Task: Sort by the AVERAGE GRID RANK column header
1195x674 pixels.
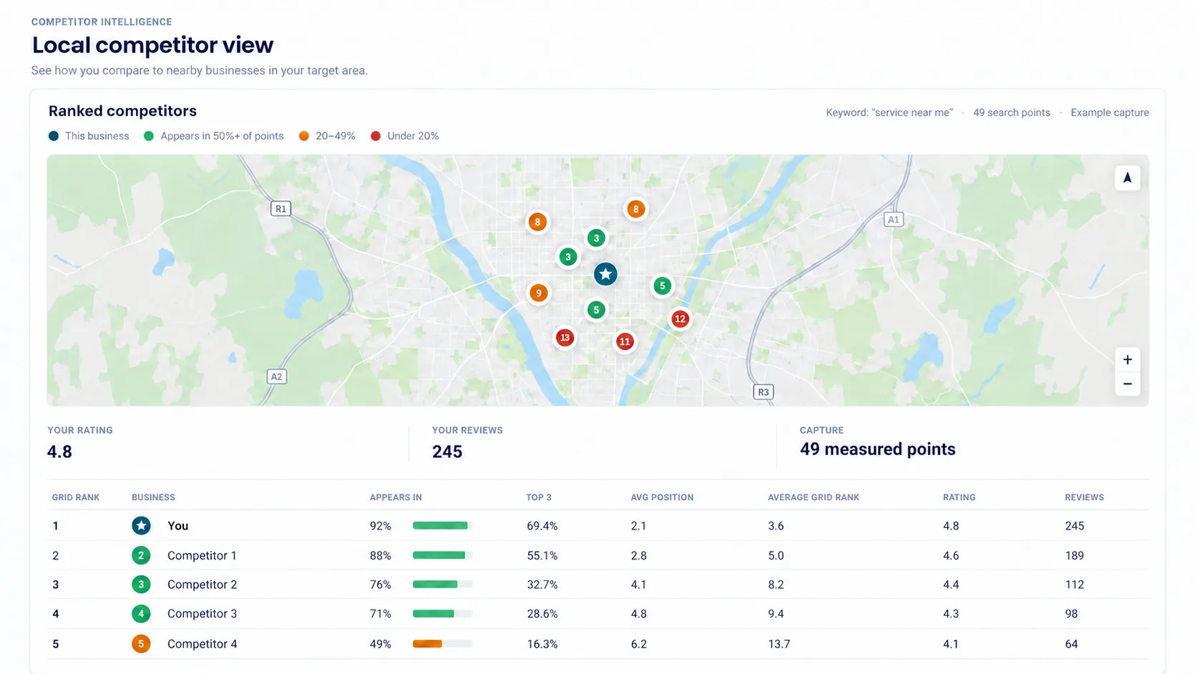Action: pyautogui.click(x=814, y=497)
